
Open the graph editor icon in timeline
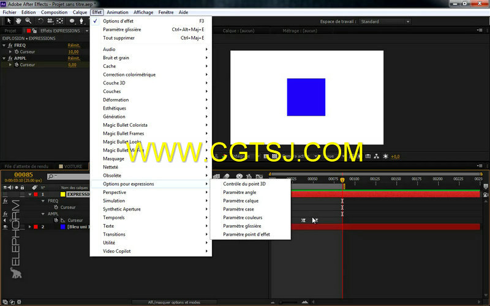click(x=259, y=176)
